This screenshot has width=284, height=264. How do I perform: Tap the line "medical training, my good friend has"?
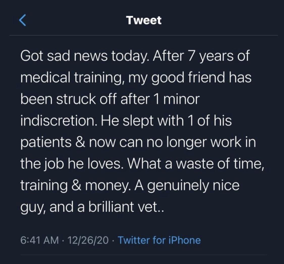pos(136,78)
